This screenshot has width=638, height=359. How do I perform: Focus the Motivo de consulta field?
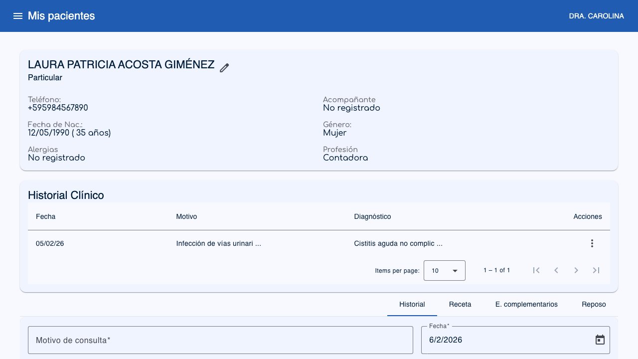(220, 340)
